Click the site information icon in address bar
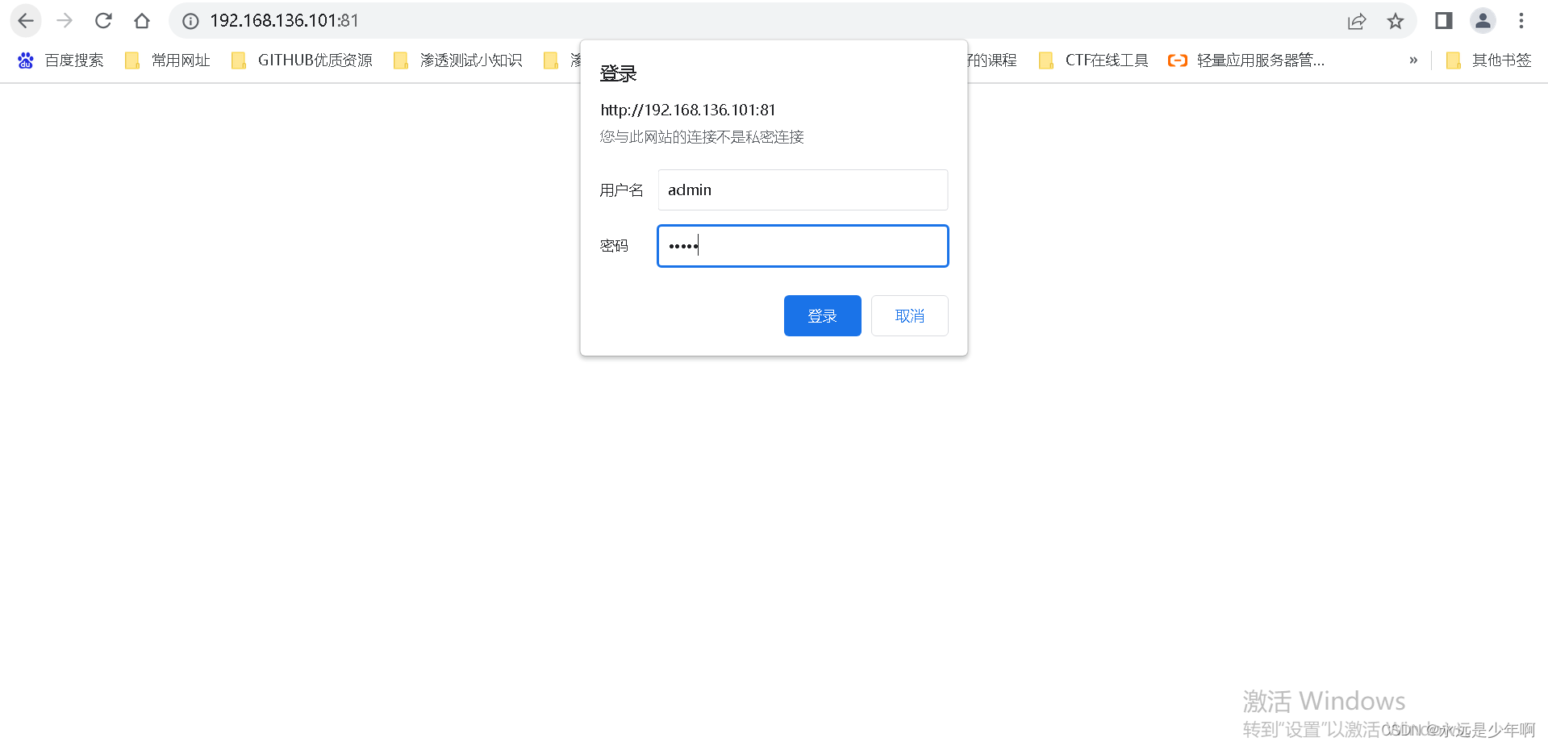 tap(190, 20)
